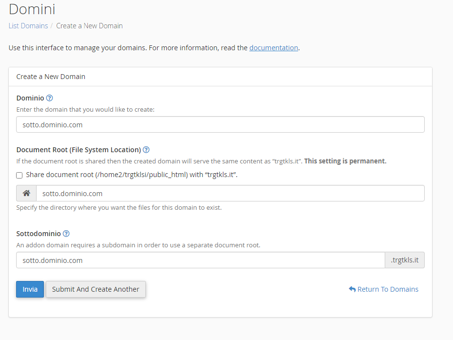
Task: Click the help icon next to Dominio
Action: (49, 98)
